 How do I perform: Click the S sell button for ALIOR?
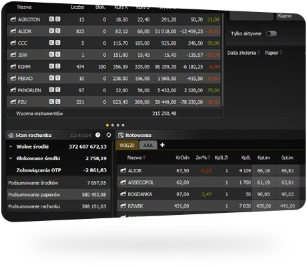(x=57, y=31)
